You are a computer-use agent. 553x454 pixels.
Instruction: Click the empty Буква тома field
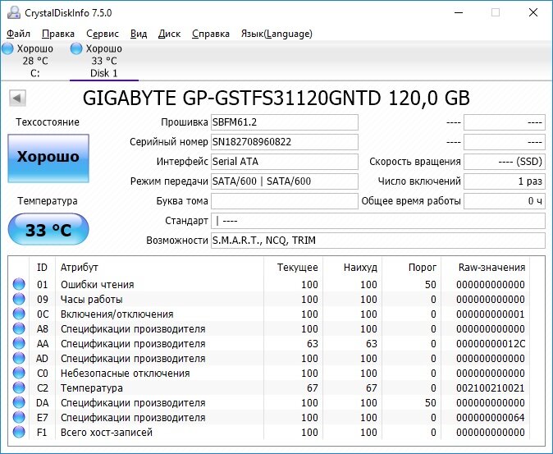pyautogui.click(x=285, y=201)
